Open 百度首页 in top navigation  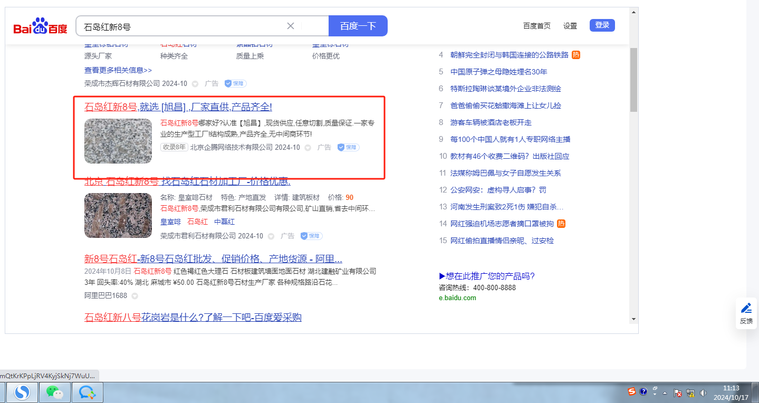click(536, 26)
